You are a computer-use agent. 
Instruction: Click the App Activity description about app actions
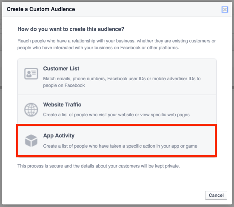click(120, 146)
